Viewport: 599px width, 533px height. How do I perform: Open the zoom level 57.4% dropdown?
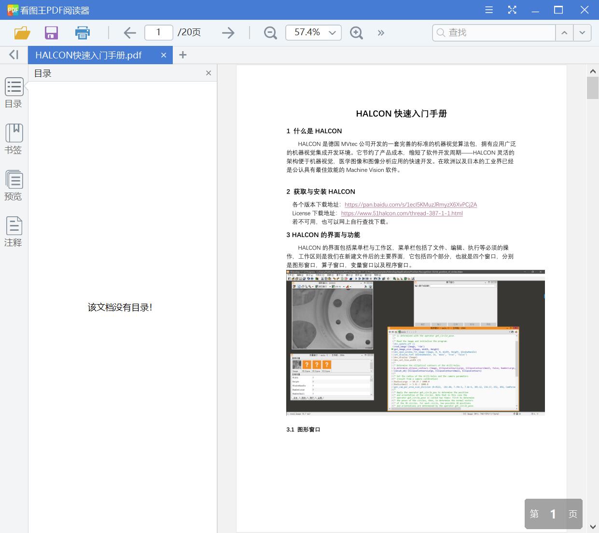314,32
